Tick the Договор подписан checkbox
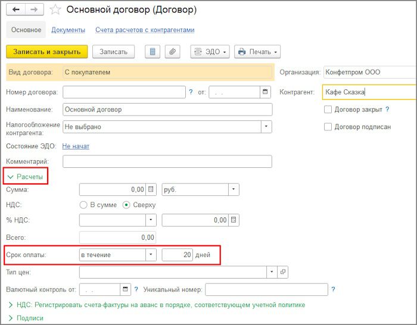Screen dimensions: 417x325 [328, 127]
